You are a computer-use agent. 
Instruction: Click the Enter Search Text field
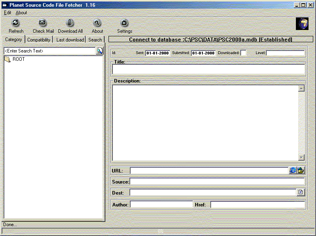50,51
